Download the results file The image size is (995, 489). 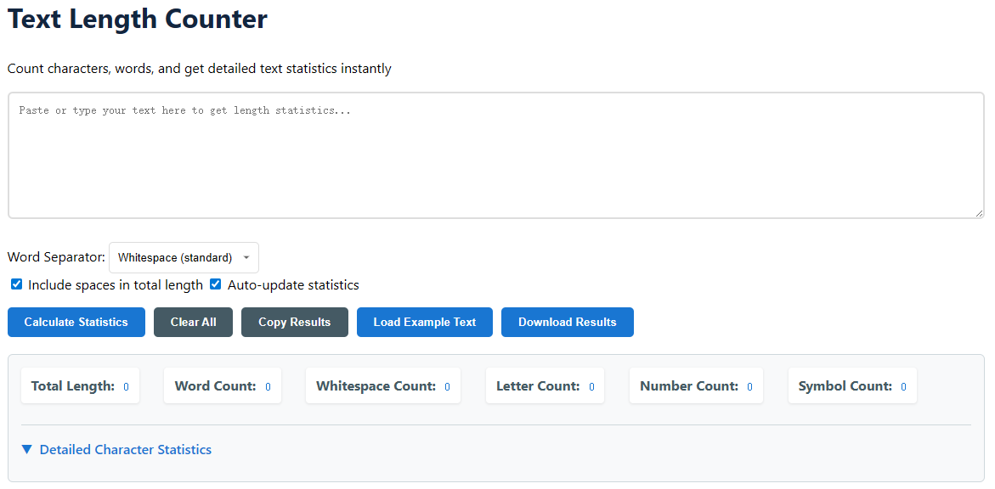[567, 323]
